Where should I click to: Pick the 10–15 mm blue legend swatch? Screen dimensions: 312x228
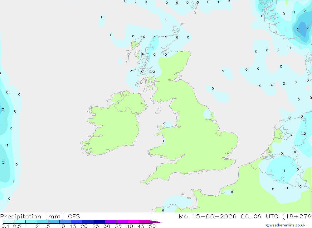65,222
